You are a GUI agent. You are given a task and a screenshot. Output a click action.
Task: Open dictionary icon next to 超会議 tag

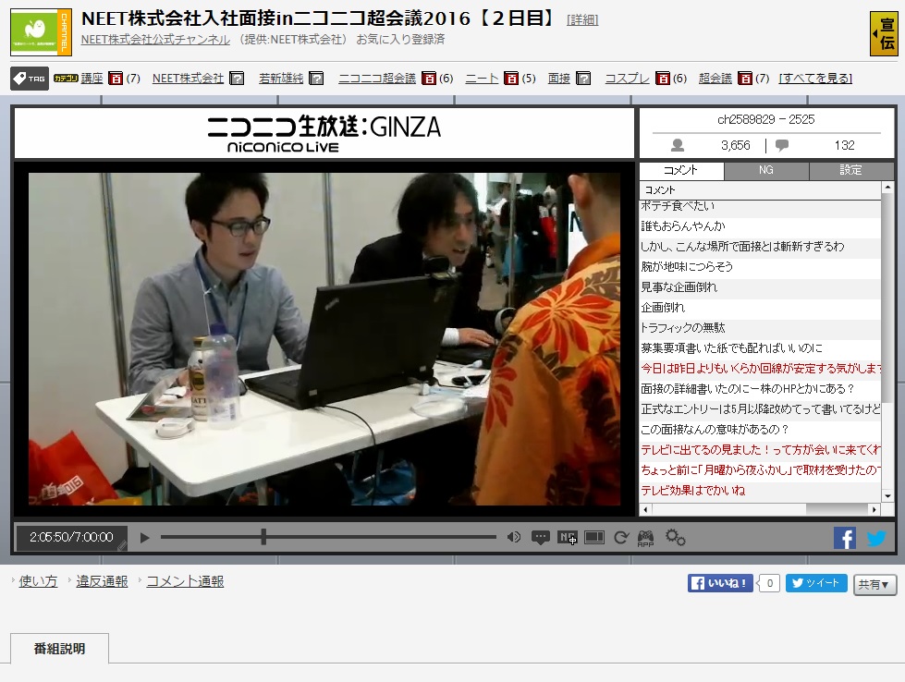click(x=745, y=78)
